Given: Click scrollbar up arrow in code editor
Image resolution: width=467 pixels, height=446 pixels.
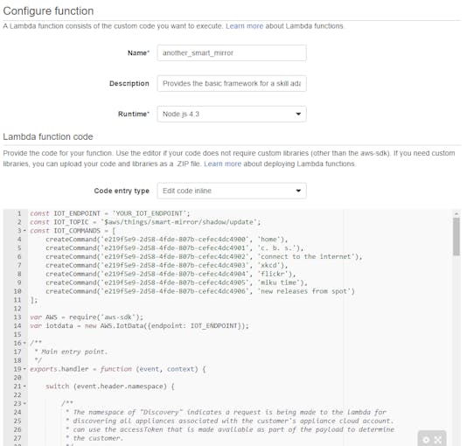Looking at the screenshot, I should (456, 213).
